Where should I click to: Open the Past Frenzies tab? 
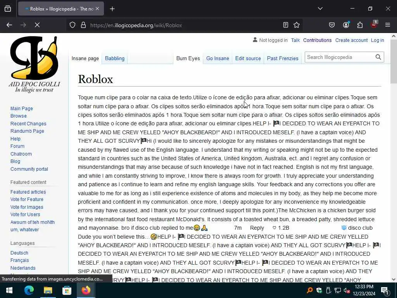283,58
